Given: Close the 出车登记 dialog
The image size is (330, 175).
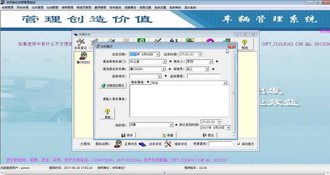Looking at the screenshot, I should tap(231, 46).
